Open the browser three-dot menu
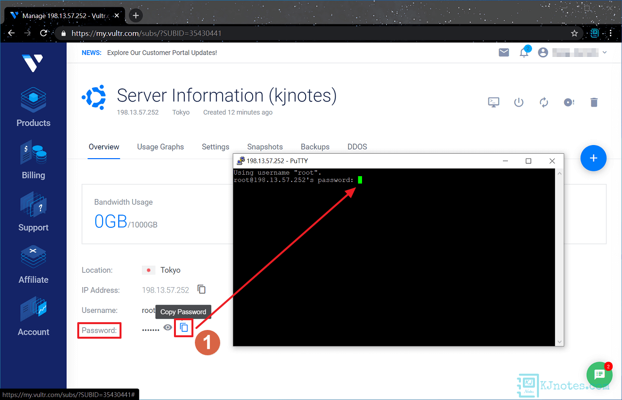This screenshot has width=622, height=400. 611,33
